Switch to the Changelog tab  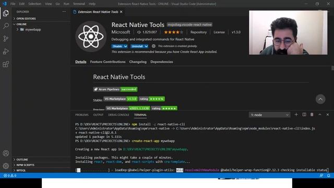pos(138,62)
